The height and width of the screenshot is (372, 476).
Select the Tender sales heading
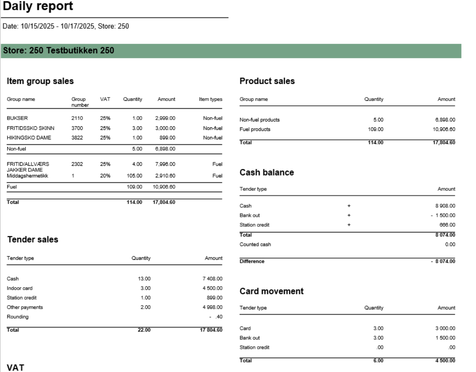(33, 239)
